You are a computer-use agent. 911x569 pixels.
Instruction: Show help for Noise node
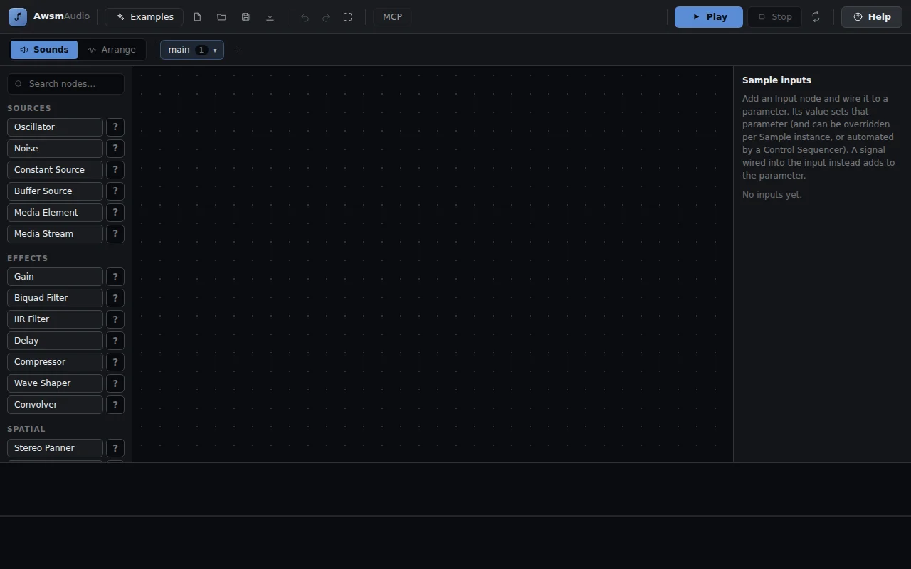115,149
